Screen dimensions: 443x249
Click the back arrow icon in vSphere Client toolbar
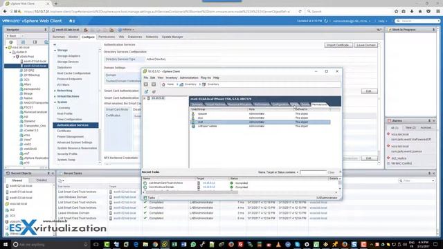[146, 84]
